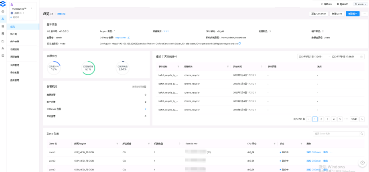Select the highlighted cluster icon in left rail
The image size is (369, 172).
click(x=3, y=19)
